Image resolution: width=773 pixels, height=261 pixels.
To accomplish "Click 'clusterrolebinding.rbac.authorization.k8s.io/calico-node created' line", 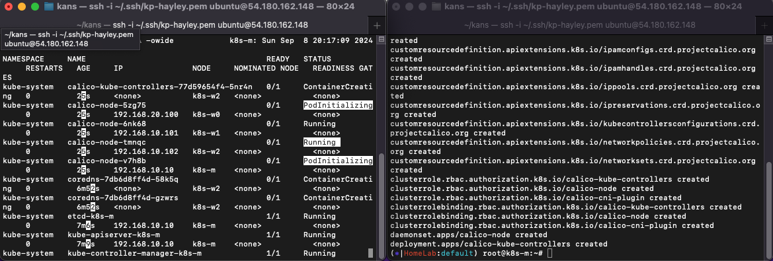I will tap(538, 216).
